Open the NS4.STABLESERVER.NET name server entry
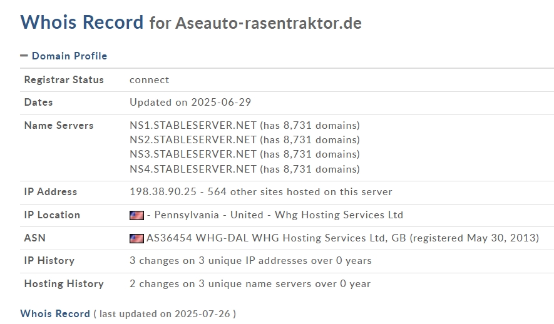This screenshot has width=554, height=324. click(193, 169)
